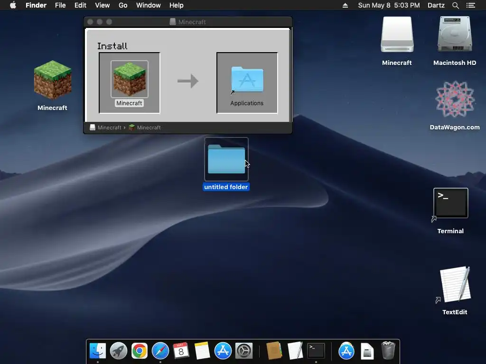Screen dimensions: 486x364
Task: Open Spotlight search magnifier
Action: click(455, 5)
